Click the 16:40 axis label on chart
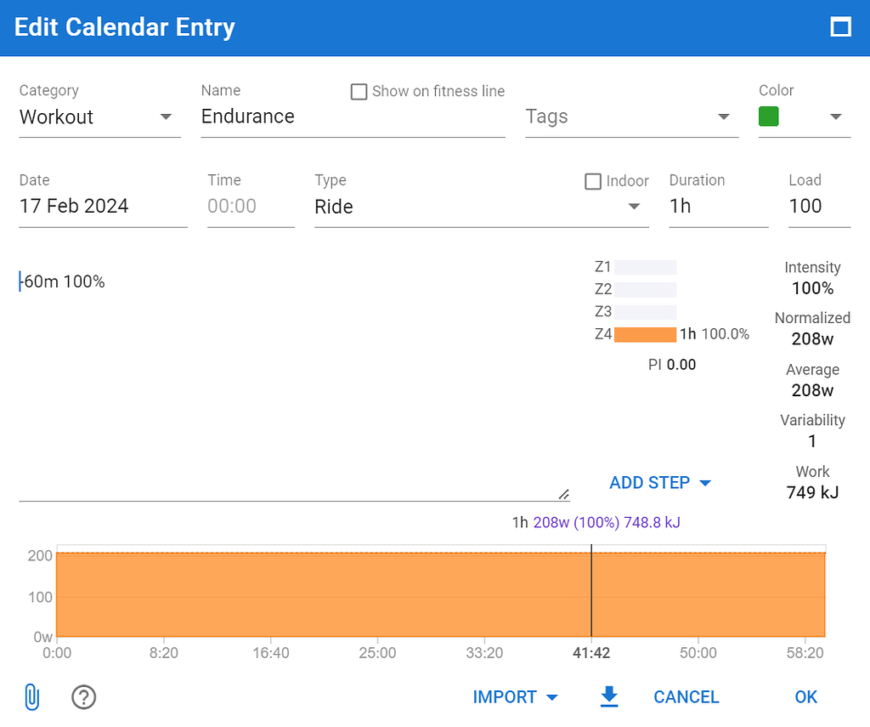 271,652
